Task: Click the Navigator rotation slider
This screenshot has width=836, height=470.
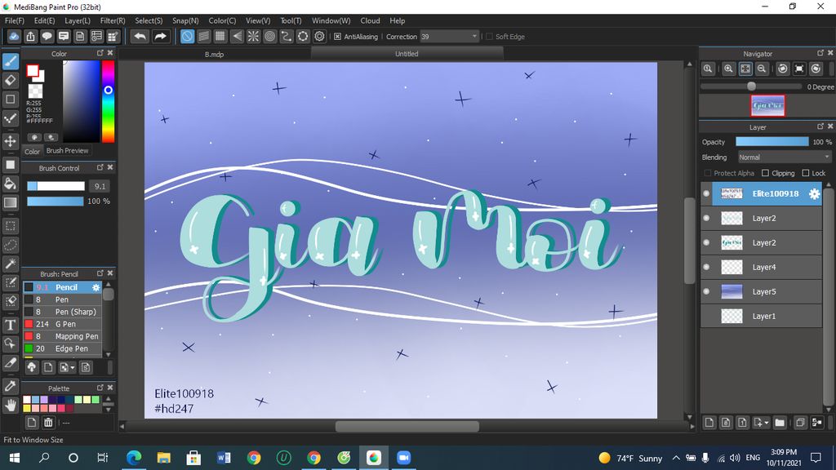Action: pos(751,86)
